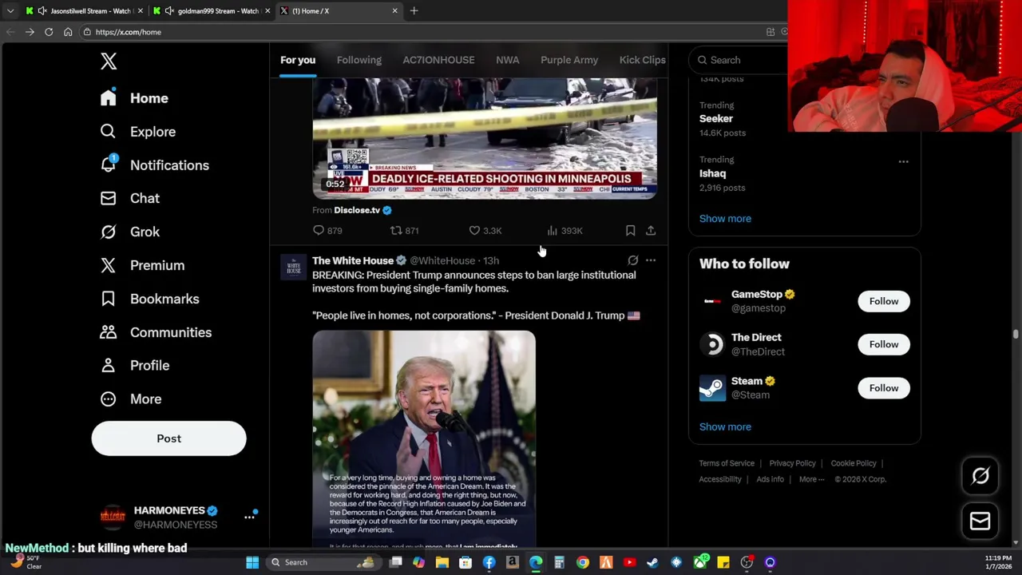Open Explore page
This screenshot has height=575, width=1022.
coord(137,132)
